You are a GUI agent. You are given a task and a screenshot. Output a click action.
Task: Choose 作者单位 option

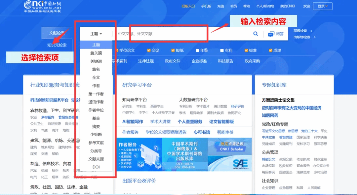point(96,110)
